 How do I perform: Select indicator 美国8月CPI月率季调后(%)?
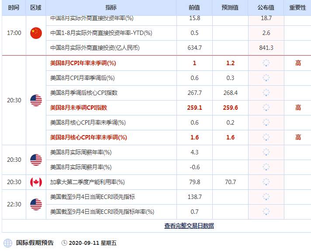(82, 78)
